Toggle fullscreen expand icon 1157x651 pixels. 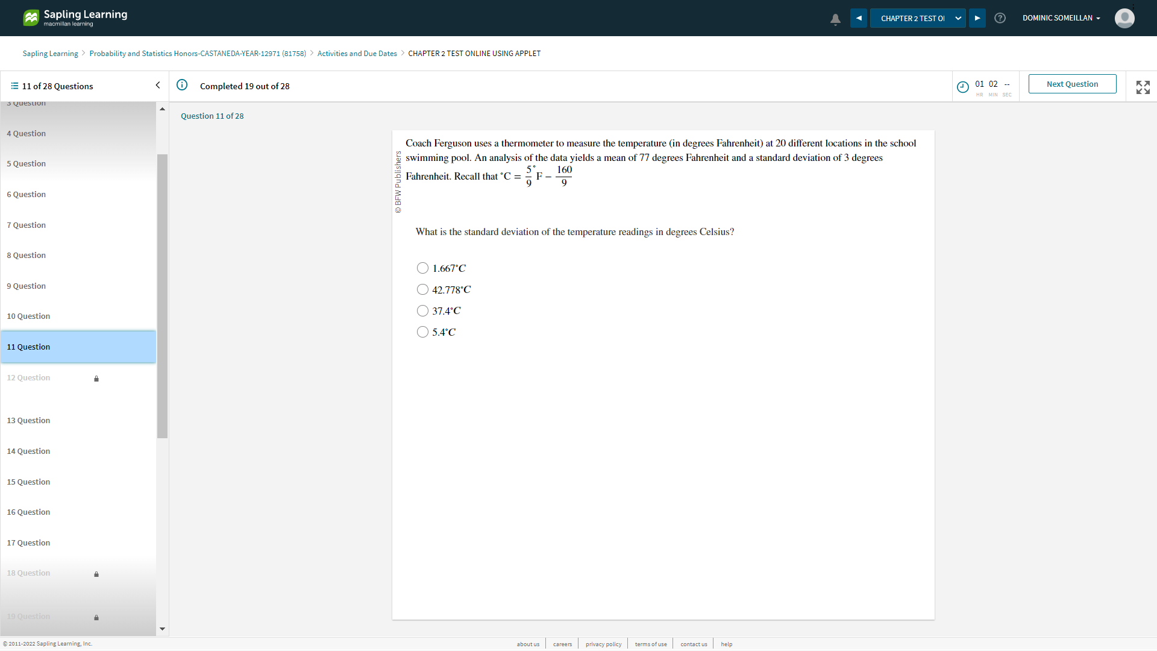click(1143, 87)
